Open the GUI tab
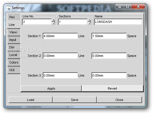 [14, 70]
